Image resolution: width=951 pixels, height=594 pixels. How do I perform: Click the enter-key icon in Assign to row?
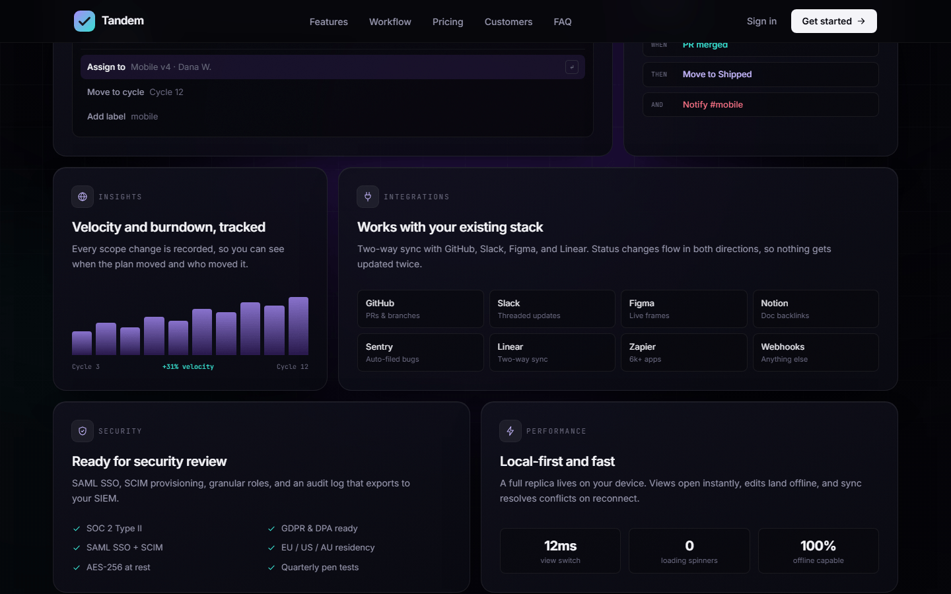click(572, 67)
